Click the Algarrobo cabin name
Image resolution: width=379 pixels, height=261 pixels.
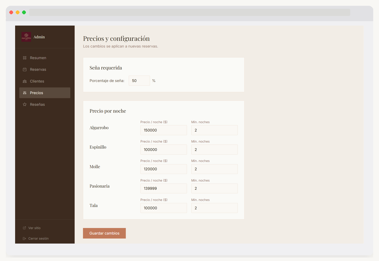click(x=99, y=128)
